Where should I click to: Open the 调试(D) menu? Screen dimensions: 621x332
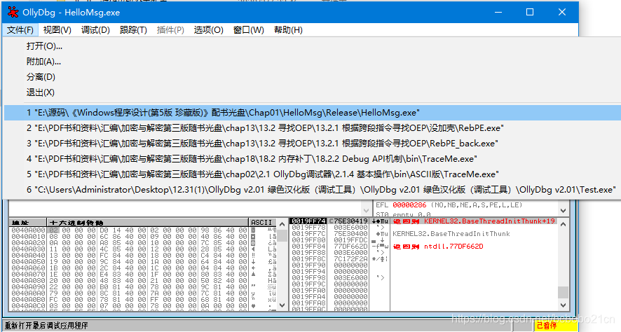(x=95, y=30)
